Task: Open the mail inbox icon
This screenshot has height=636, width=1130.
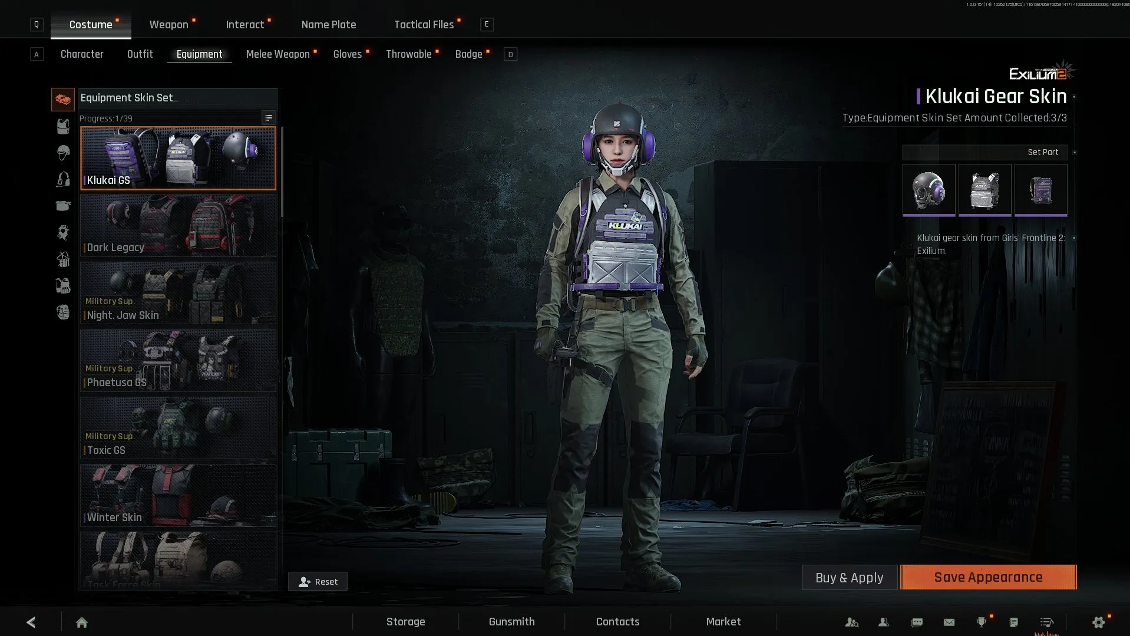Action: tap(949, 622)
